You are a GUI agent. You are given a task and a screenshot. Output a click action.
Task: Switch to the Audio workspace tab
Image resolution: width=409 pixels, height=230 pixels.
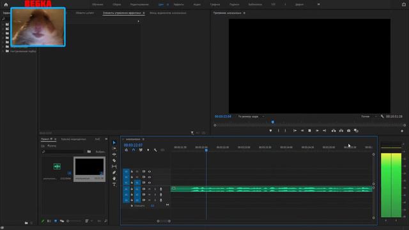coord(197,4)
